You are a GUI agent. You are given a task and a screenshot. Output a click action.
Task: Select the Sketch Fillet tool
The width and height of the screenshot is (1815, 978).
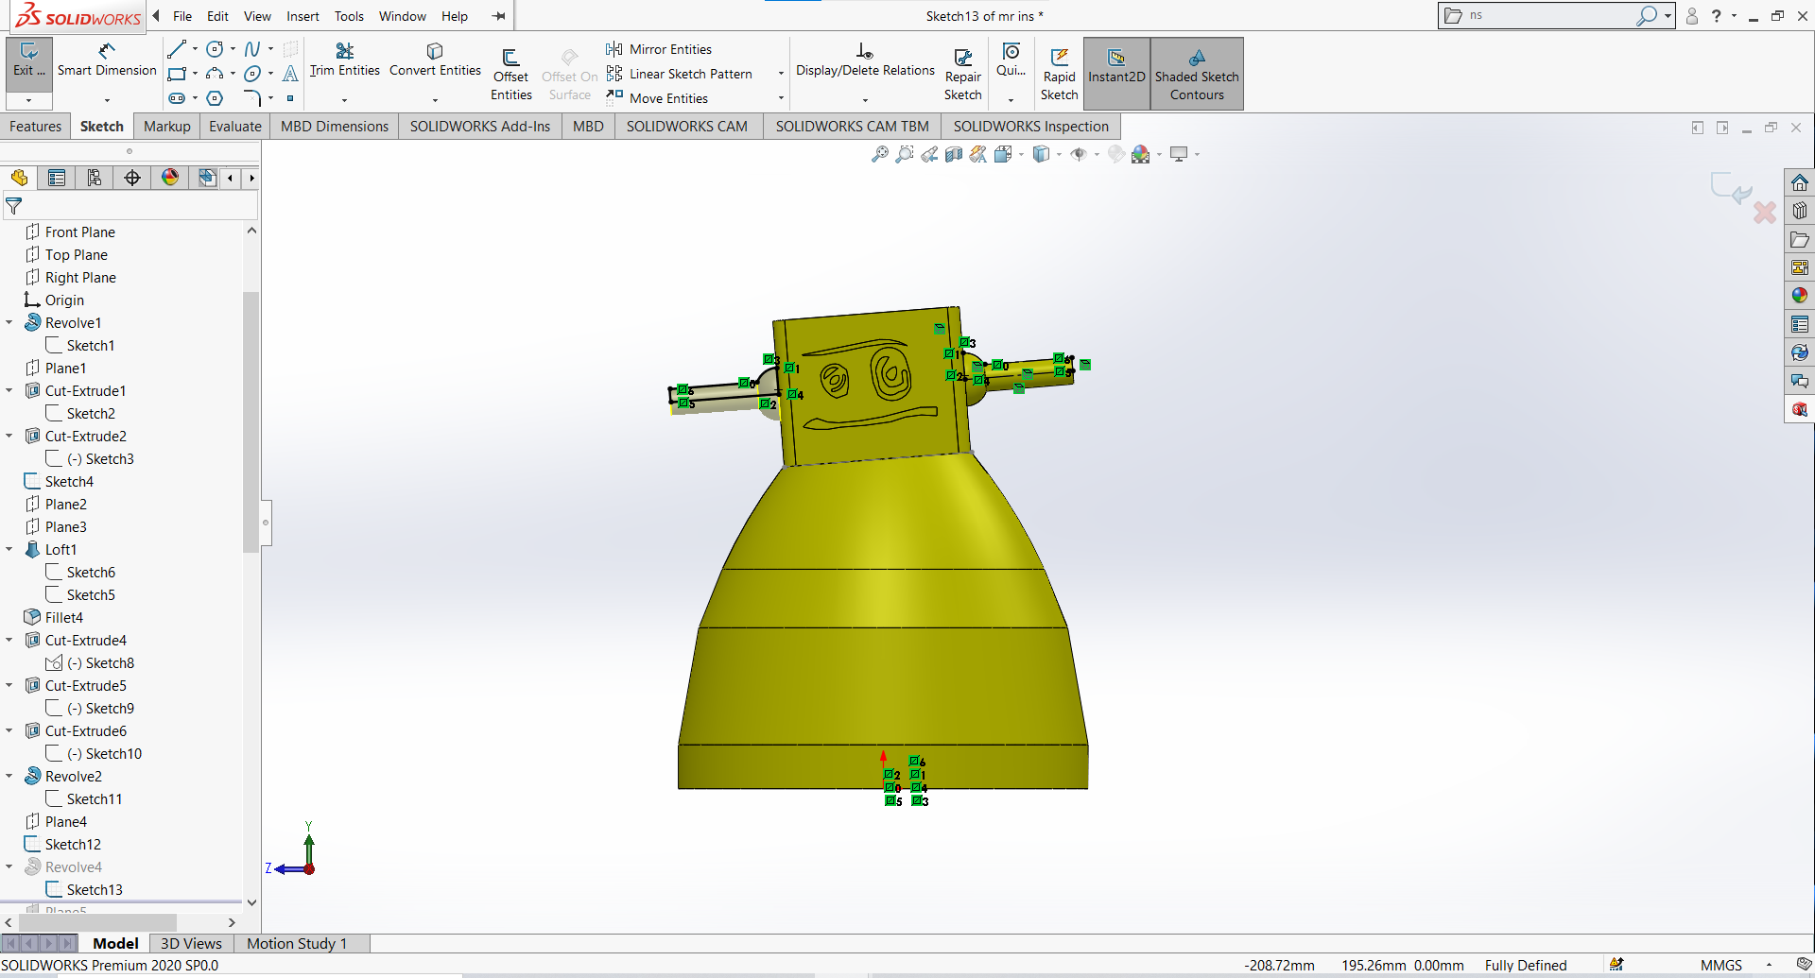[x=252, y=98]
